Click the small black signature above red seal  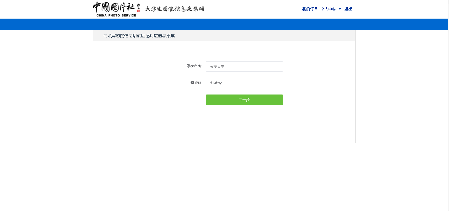(139, 6)
